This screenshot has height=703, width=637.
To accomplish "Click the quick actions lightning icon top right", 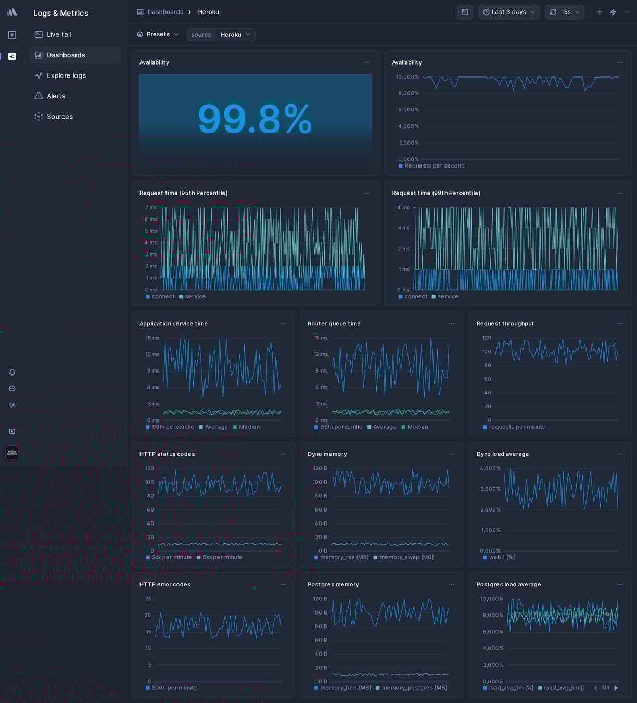I will [613, 11].
